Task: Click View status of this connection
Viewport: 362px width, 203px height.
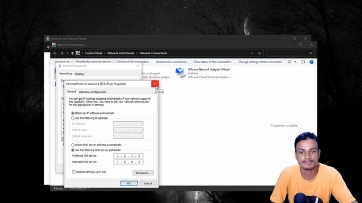Action: coord(213,62)
